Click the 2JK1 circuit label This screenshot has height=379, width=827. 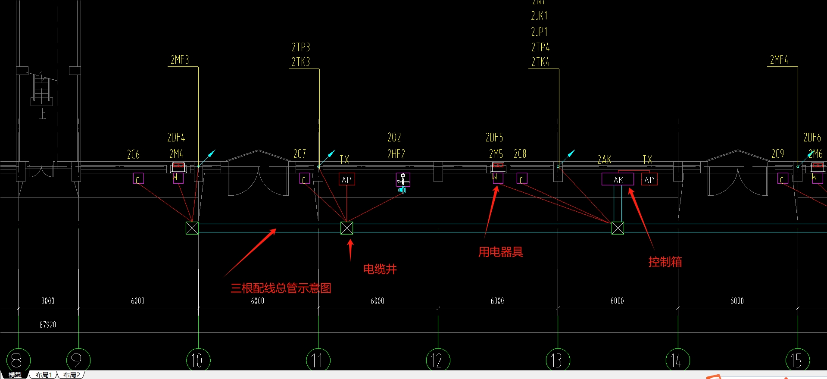pos(539,16)
